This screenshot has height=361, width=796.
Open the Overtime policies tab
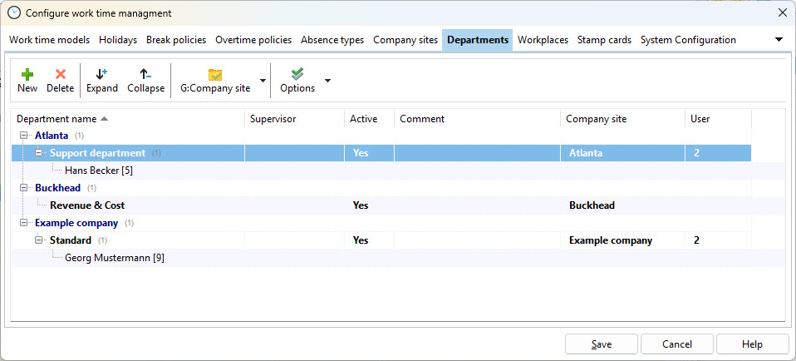(x=253, y=40)
